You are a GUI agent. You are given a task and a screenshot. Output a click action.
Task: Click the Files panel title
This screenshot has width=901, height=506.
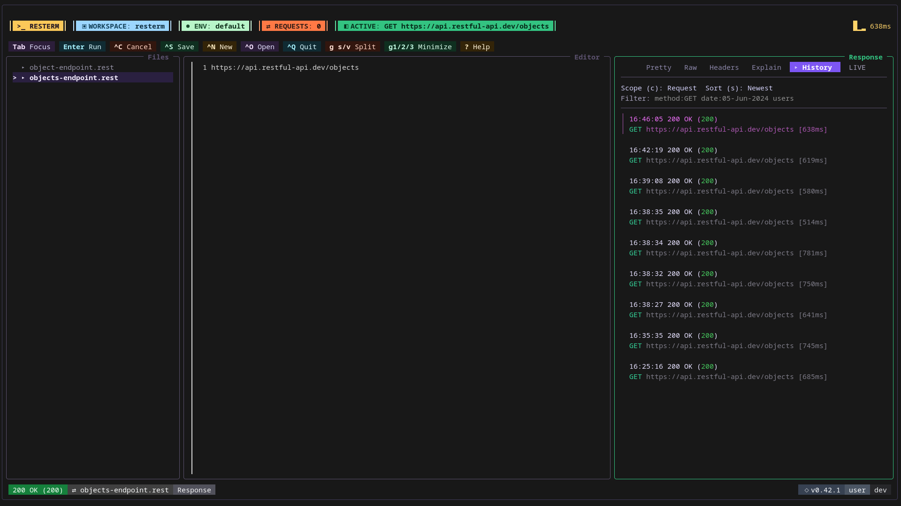point(158,57)
